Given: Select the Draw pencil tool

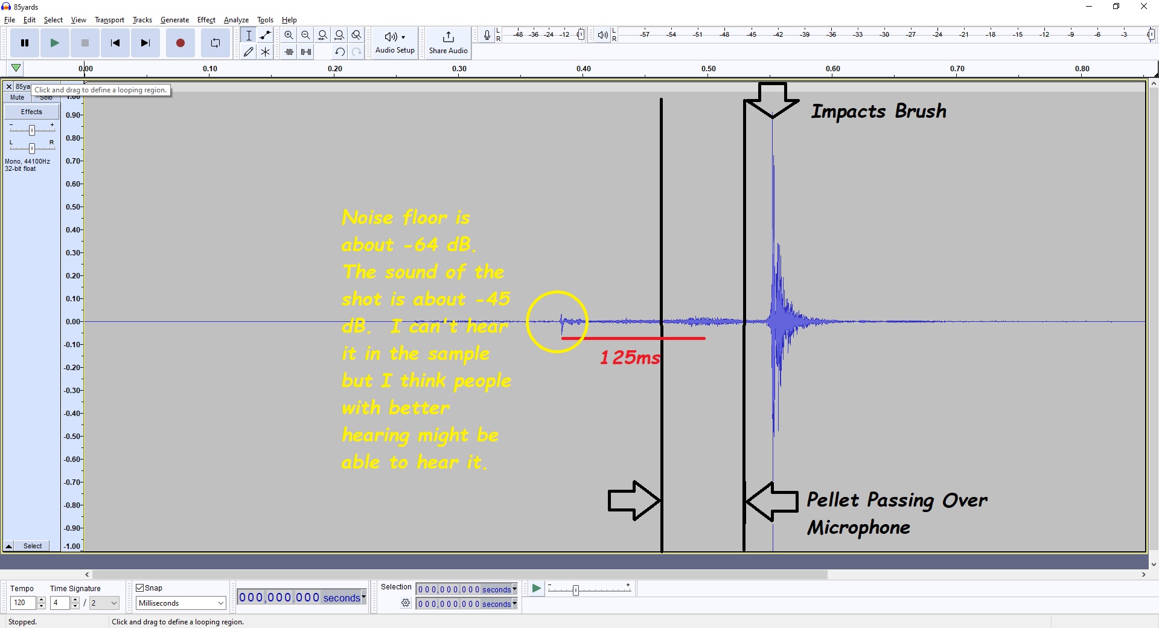Looking at the screenshot, I should pos(249,52).
